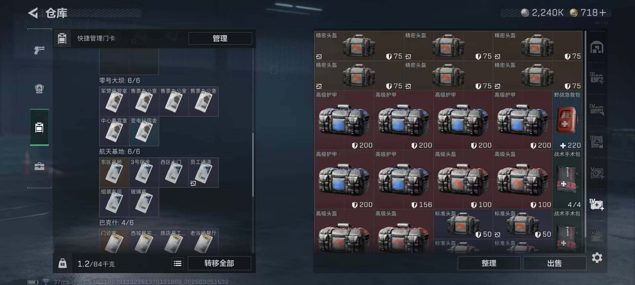Toggle the list view icon beside 转移全部
This screenshot has width=635, height=285.
178,263
